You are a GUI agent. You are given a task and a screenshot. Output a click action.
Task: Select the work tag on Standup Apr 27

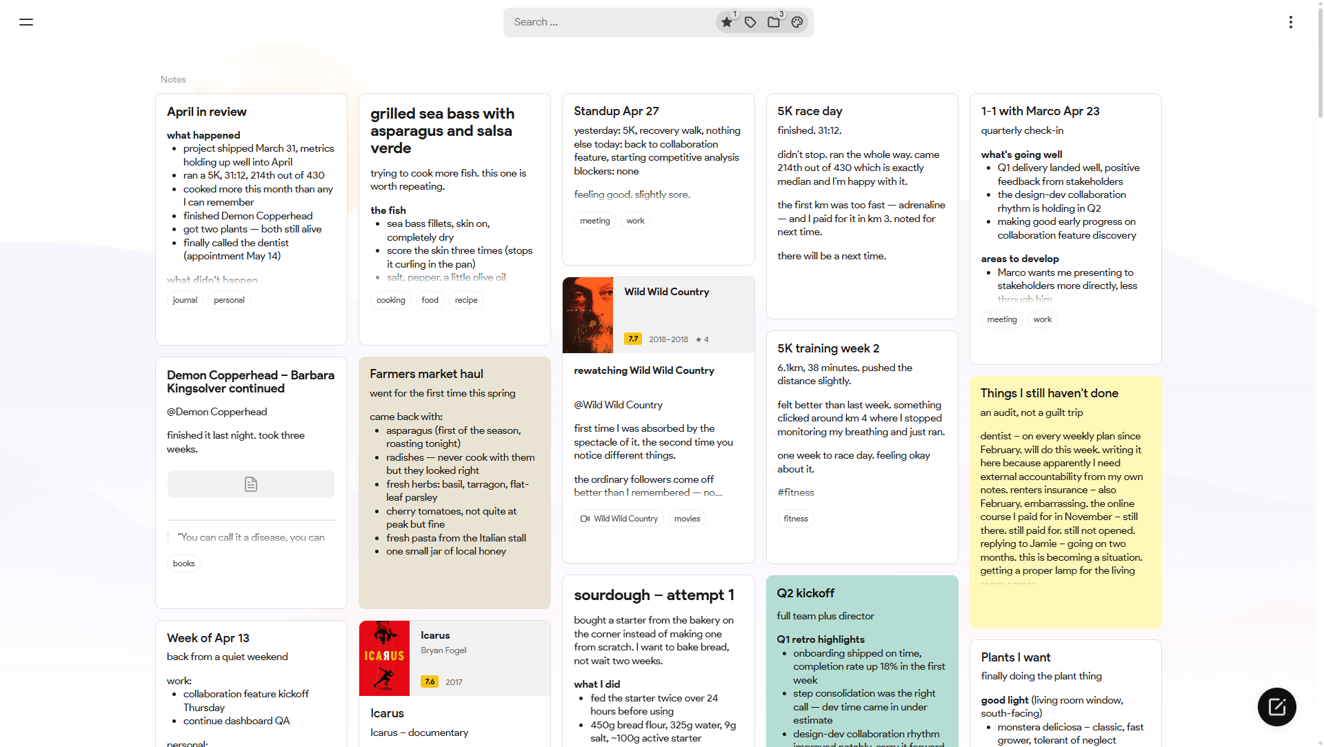(x=636, y=221)
